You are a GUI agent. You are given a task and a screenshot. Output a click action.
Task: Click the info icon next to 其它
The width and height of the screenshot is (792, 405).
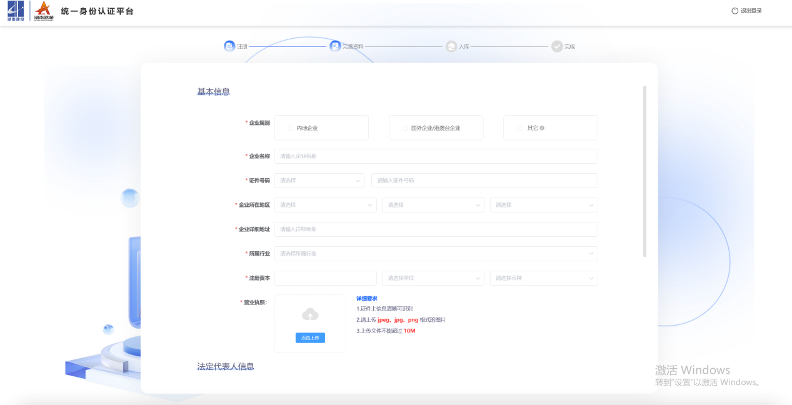coord(542,128)
